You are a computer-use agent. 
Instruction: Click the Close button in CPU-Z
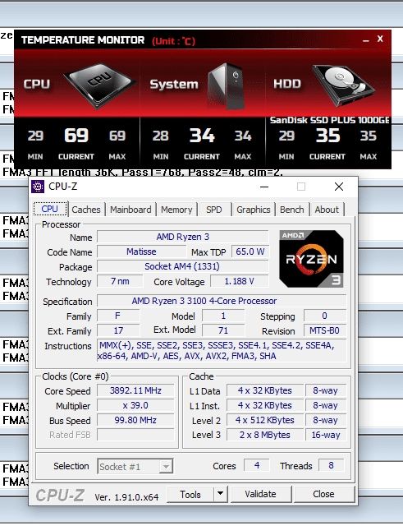tap(323, 494)
